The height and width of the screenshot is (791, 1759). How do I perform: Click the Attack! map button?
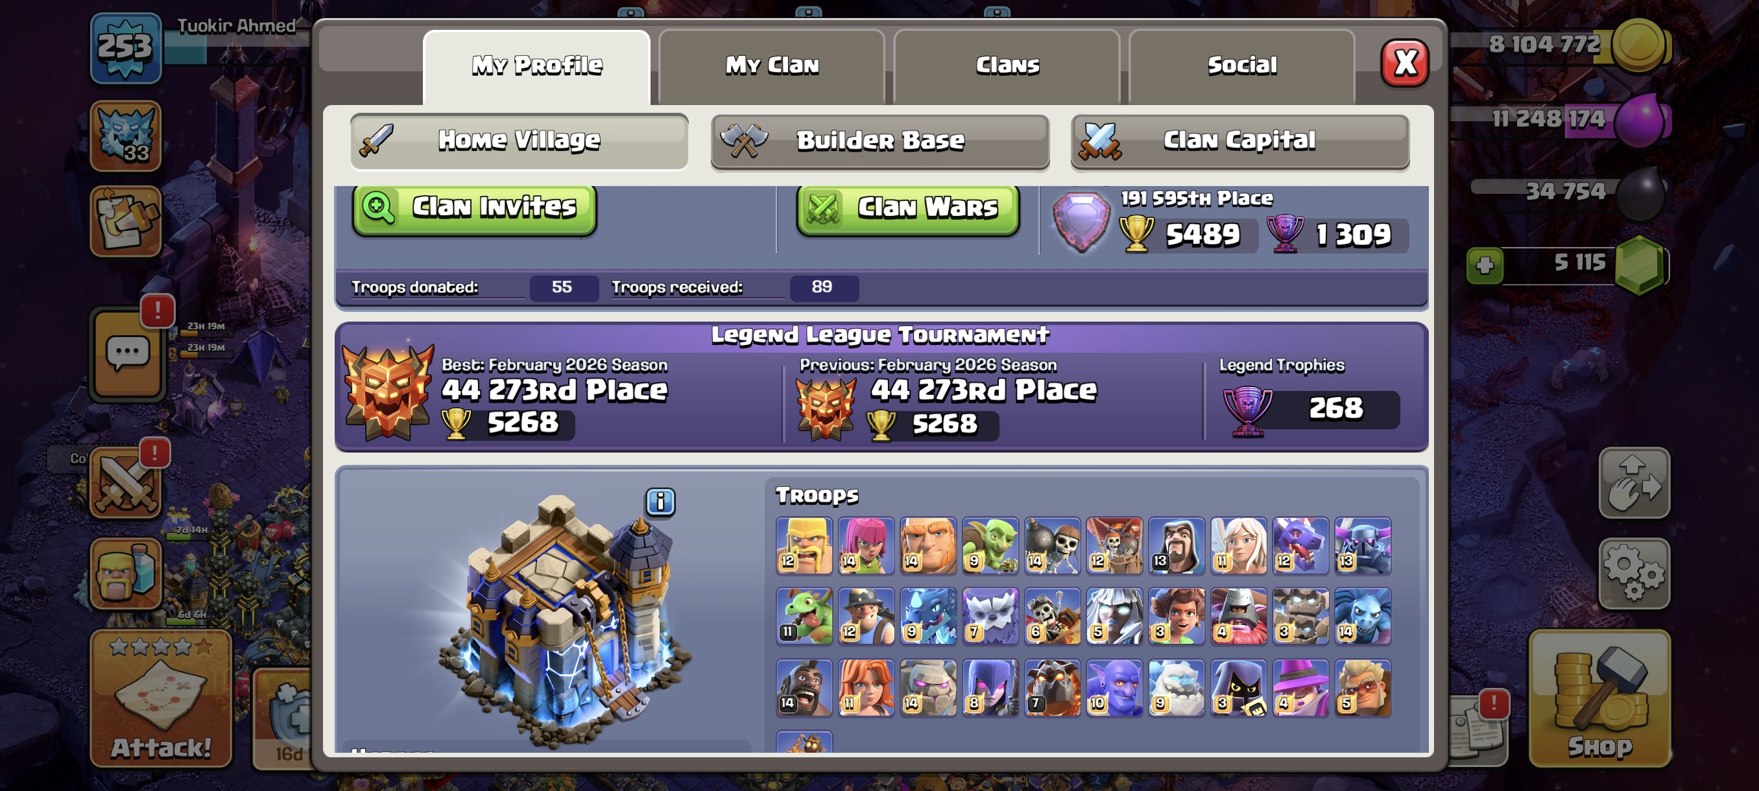coord(161,698)
